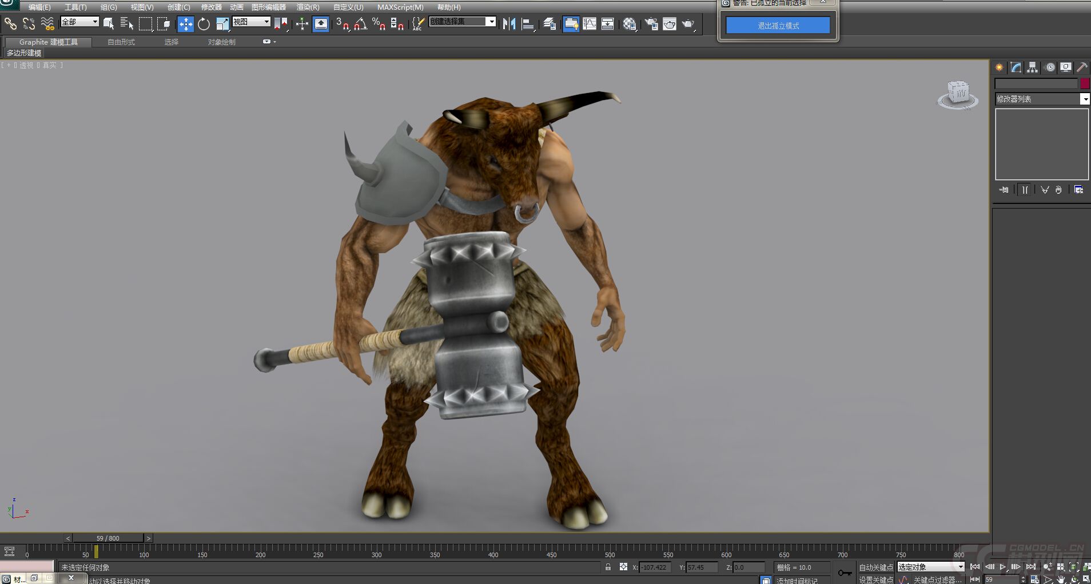This screenshot has height=584, width=1091.
Task: Click the Unlink Selection tool
Action: 29,23
